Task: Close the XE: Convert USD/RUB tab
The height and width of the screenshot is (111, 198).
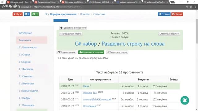Action: 113,2
